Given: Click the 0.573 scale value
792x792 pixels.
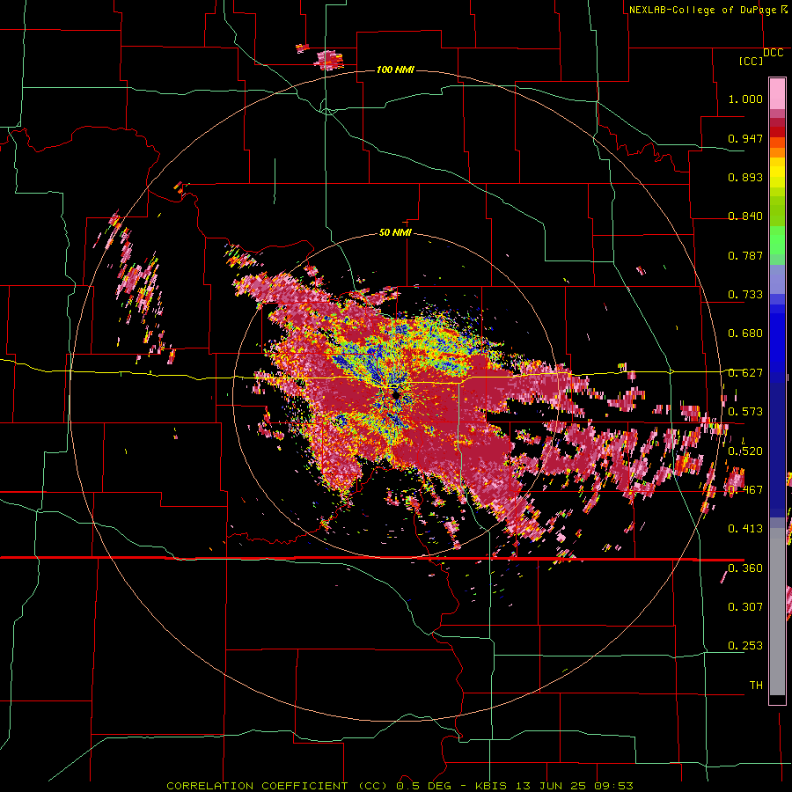Looking at the screenshot, I should pos(745,412).
